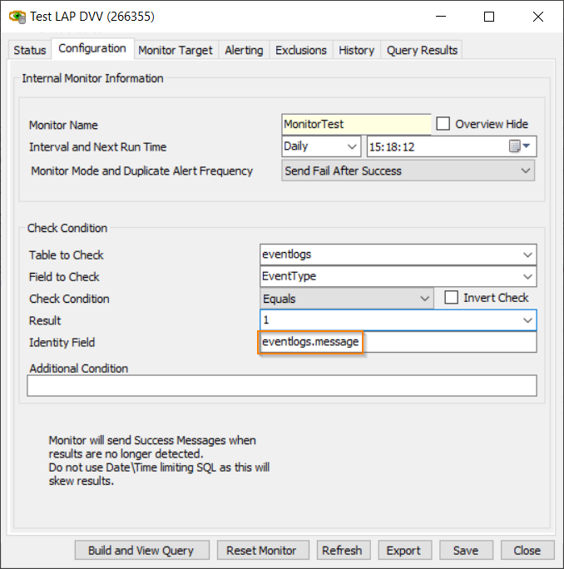Switch to the Status tab
This screenshot has height=569, width=564.
tap(30, 50)
